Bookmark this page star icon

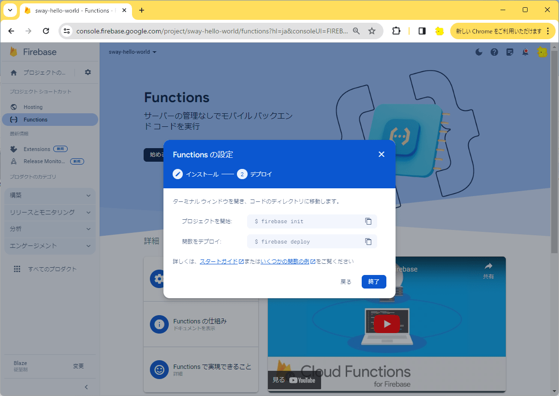point(372,31)
